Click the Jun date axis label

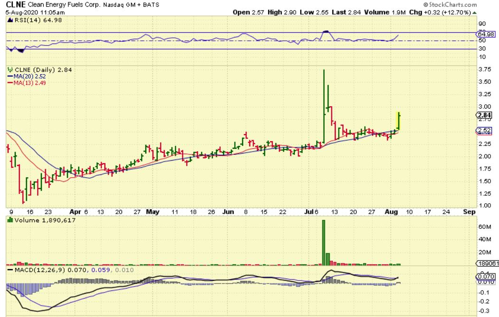[228, 212]
